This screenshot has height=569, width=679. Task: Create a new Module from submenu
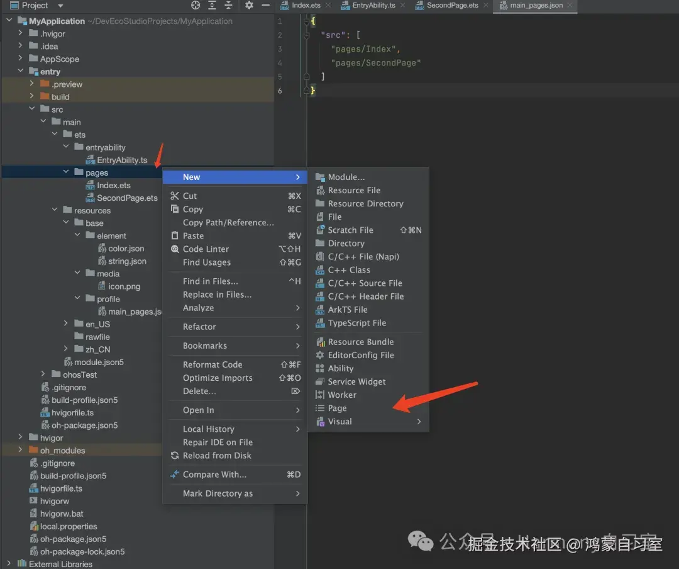(368, 177)
